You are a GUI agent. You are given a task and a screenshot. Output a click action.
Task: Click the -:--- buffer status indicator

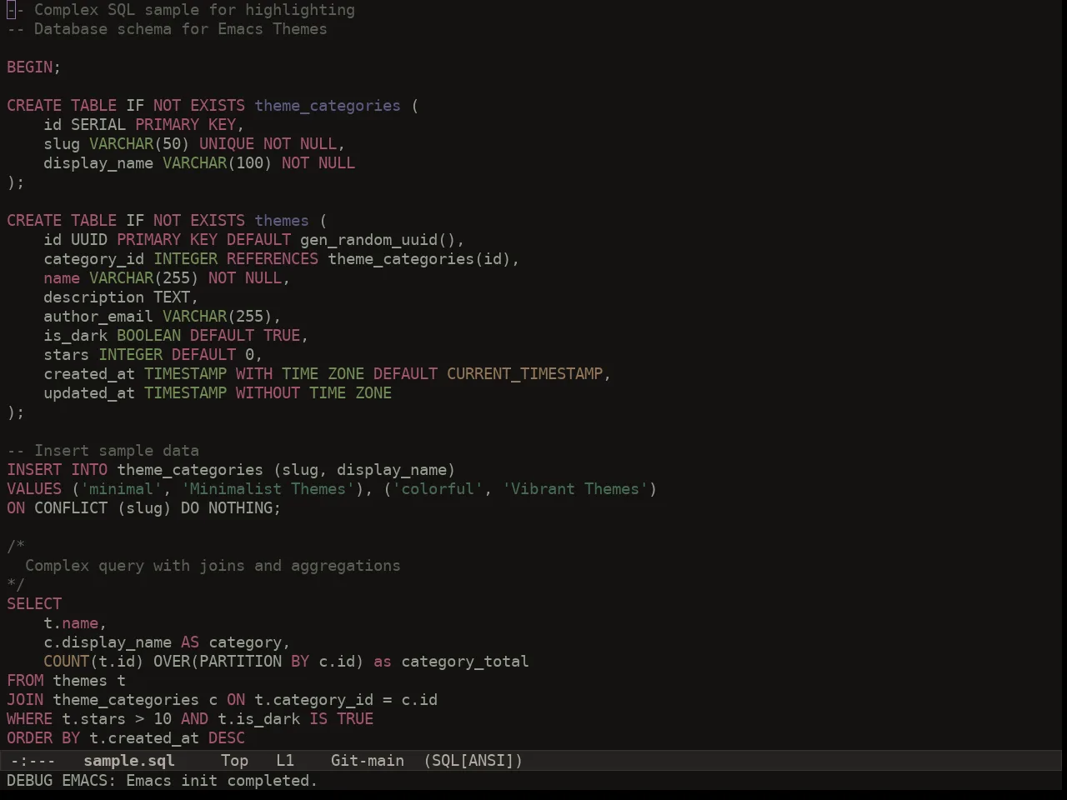click(33, 761)
